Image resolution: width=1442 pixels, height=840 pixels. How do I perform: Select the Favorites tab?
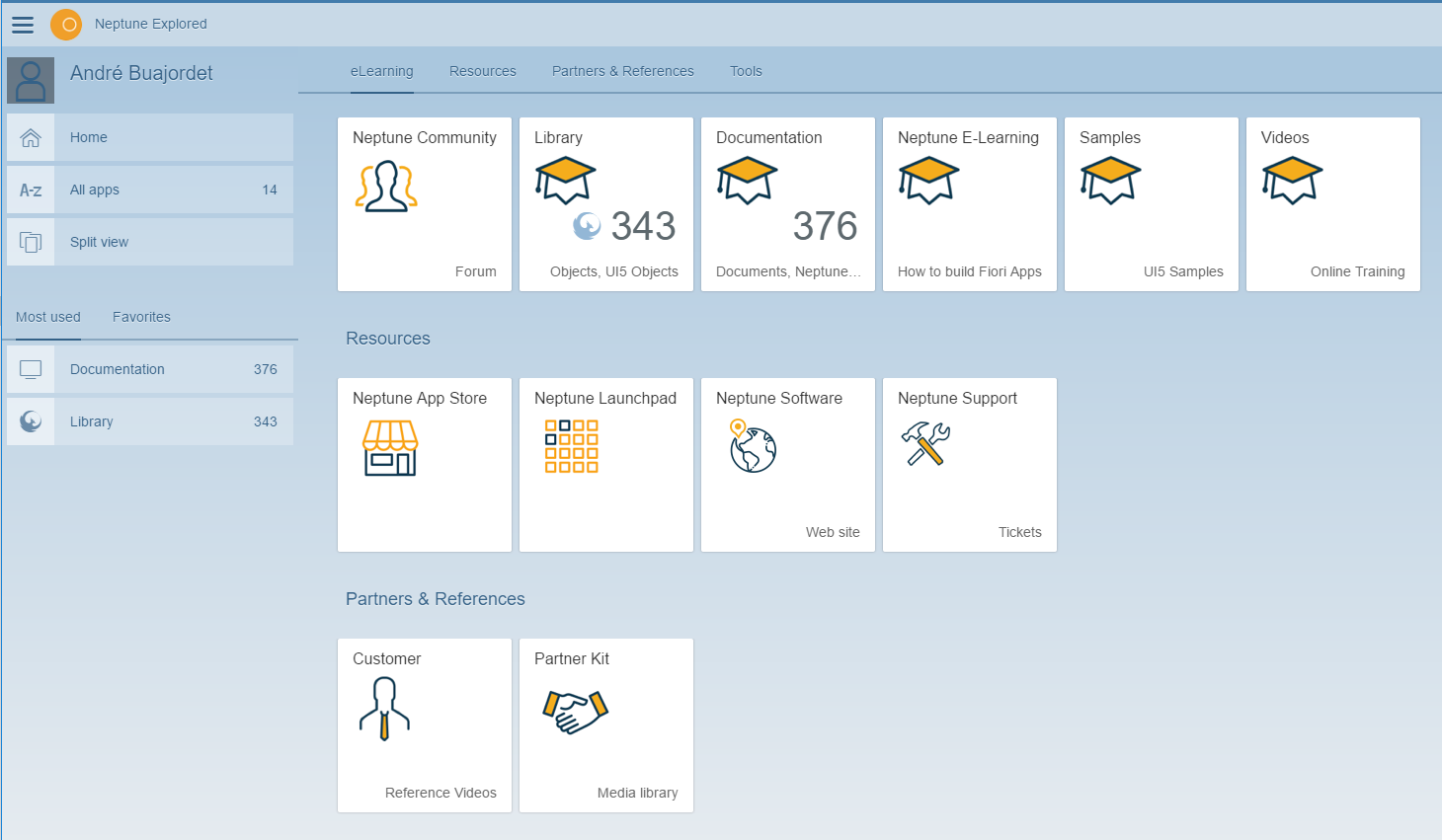click(x=141, y=317)
